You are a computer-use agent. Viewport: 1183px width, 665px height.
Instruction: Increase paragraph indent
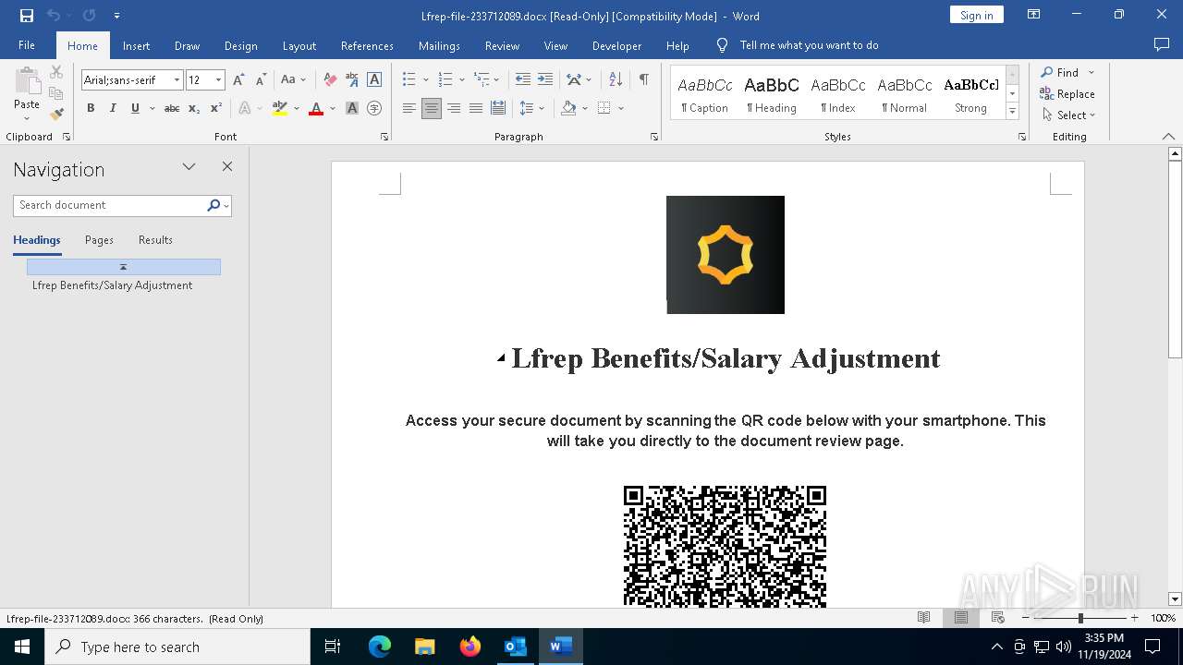[545, 80]
